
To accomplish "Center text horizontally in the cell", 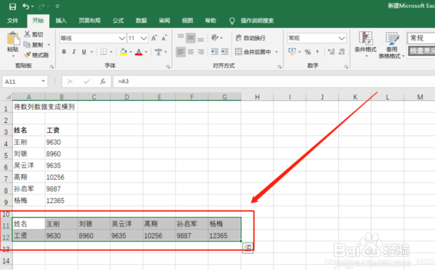I will click(x=191, y=52).
